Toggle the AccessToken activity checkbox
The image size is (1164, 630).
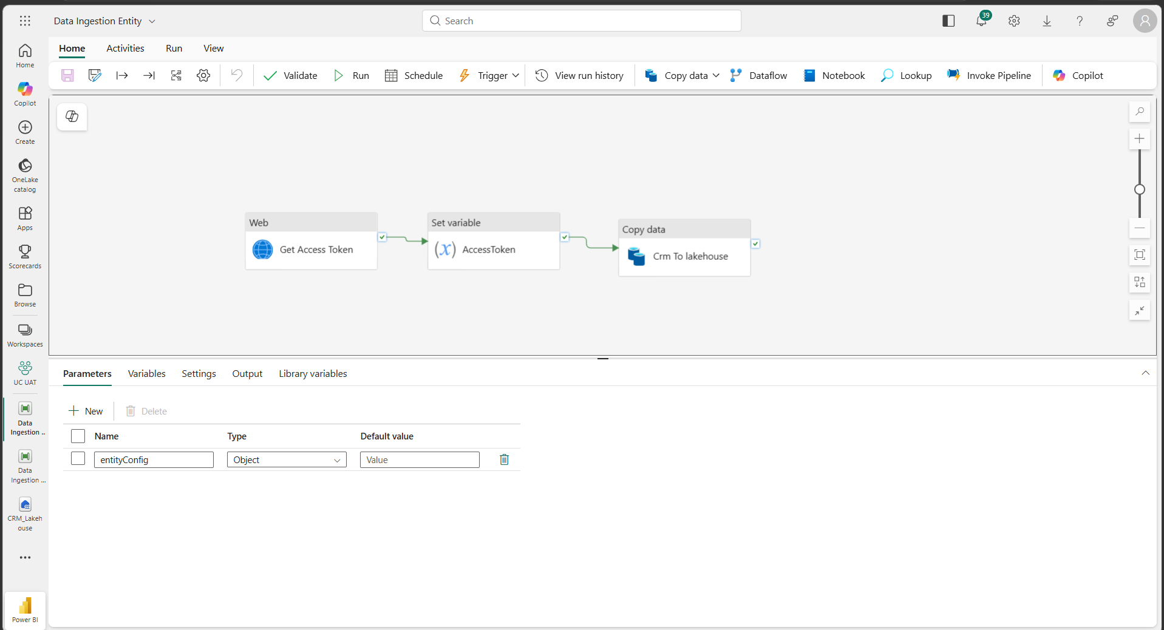(565, 237)
